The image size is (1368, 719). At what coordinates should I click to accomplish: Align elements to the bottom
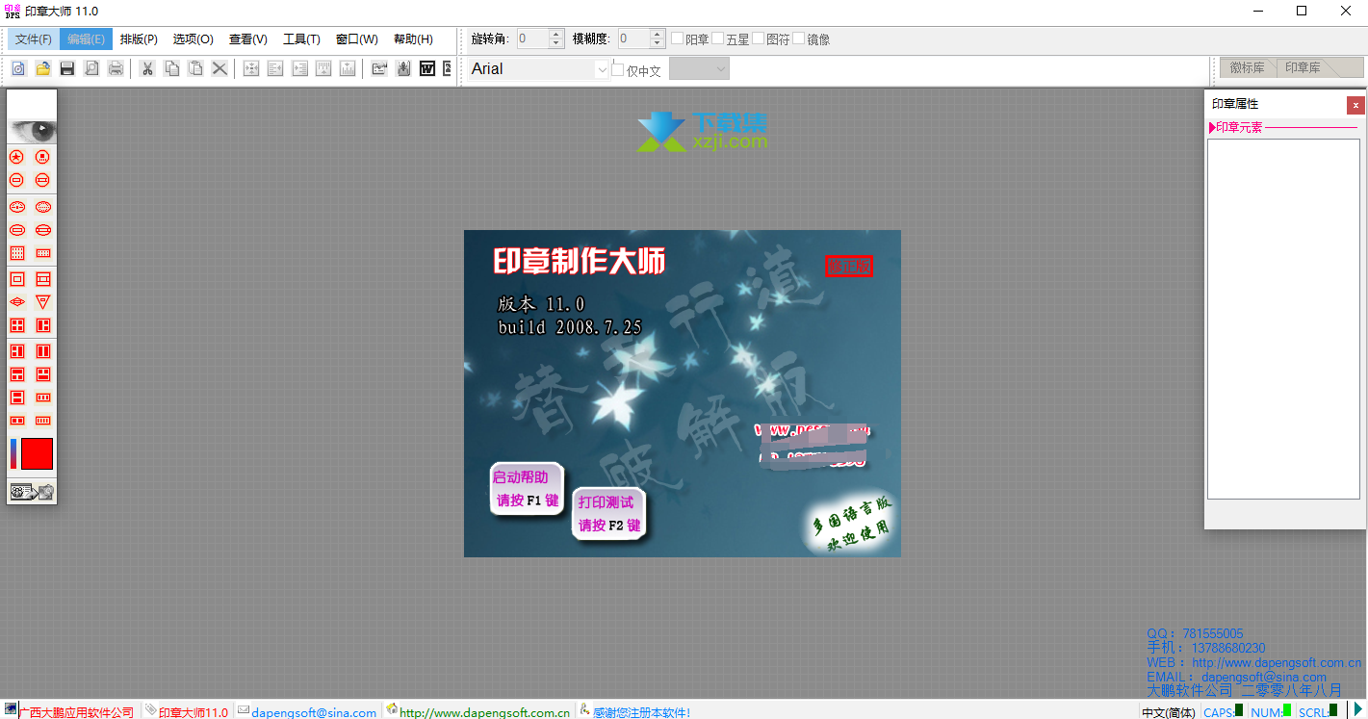[348, 68]
